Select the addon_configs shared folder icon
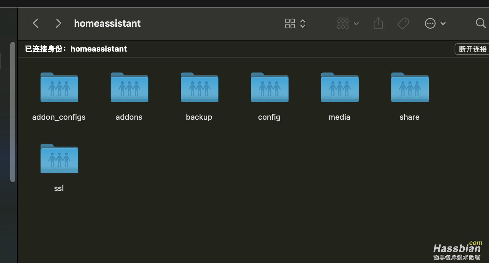489x263 pixels. tap(59, 87)
